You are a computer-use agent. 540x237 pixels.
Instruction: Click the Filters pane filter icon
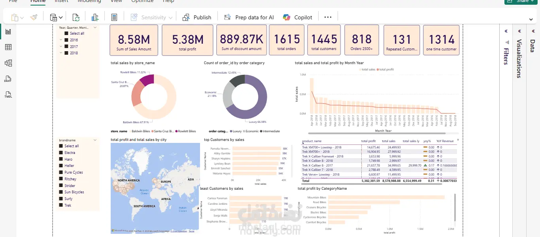click(507, 42)
